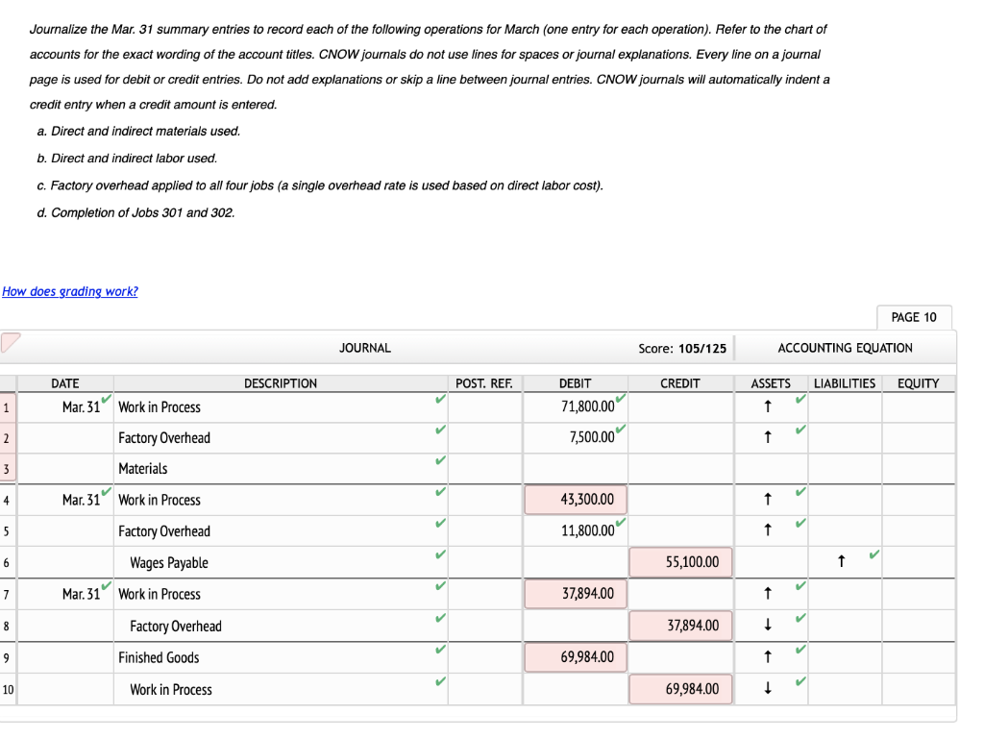Click the Score: 105/125 text
Image resolution: width=984 pixels, height=738 pixels.
pos(682,348)
